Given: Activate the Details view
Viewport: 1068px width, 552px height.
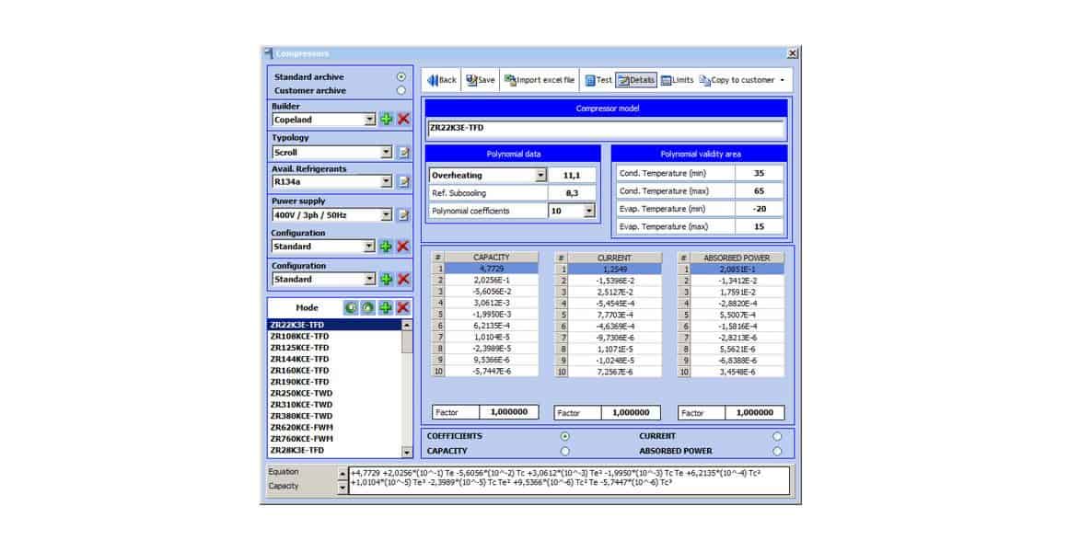Looking at the screenshot, I should (637, 80).
